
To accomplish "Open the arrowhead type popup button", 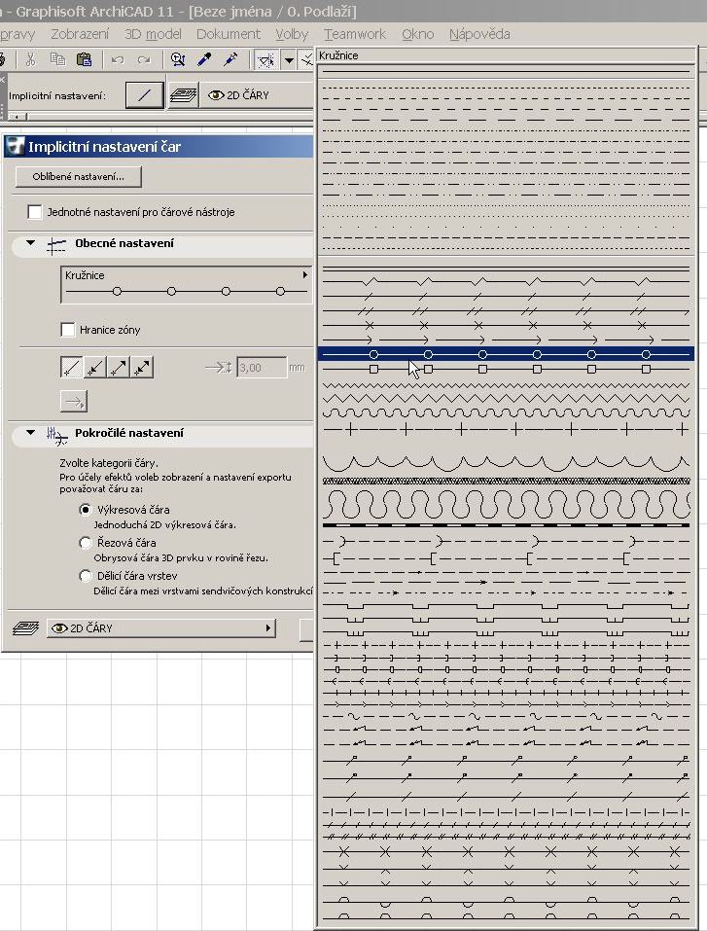I will point(74,402).
